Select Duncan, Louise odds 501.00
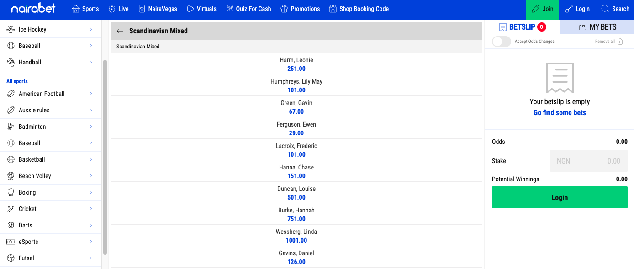The width and height of the screenshot is (634, 269). (x=296, y=197)
